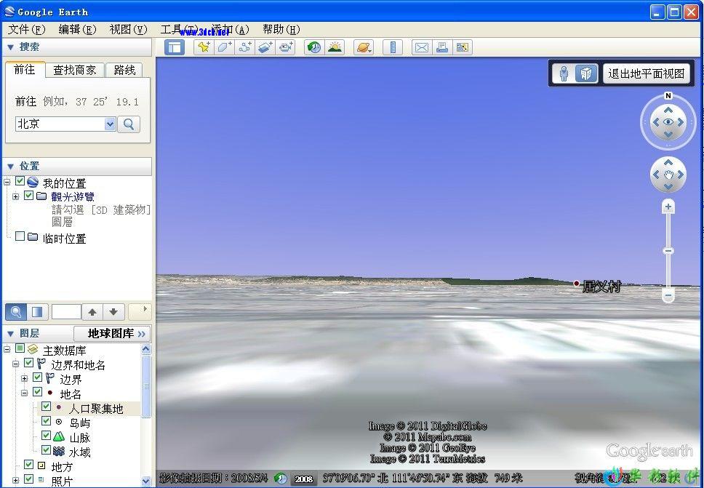Toggle the sidebar panel icon
Screen dimensions: 704x488
click(175, 47)
